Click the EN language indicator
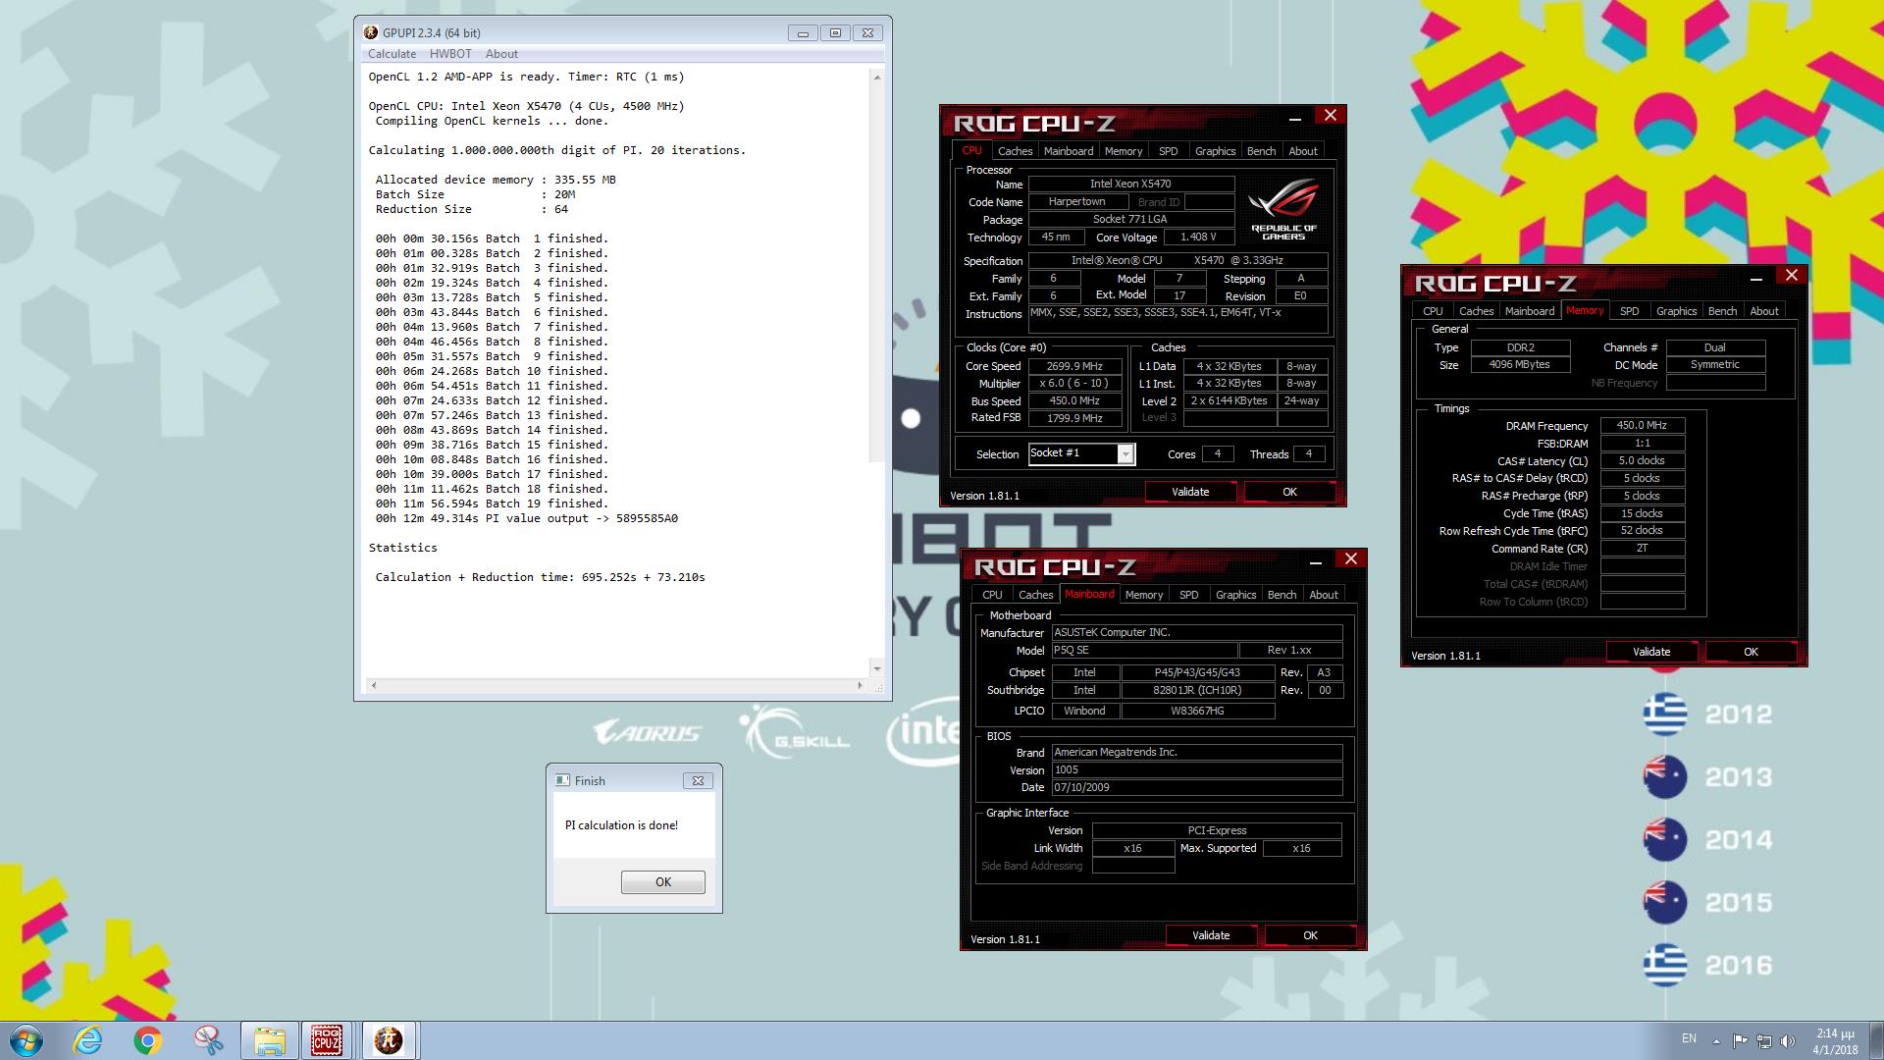This screenshot has width=1884, height=1060. (x=1689, y=1038)
